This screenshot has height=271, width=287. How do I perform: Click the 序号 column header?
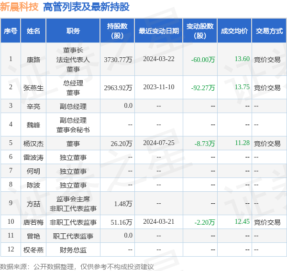[11, 31]
